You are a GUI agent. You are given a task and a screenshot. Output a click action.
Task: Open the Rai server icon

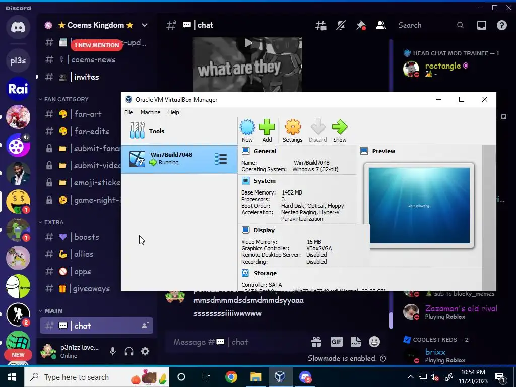tap(18, 89)
